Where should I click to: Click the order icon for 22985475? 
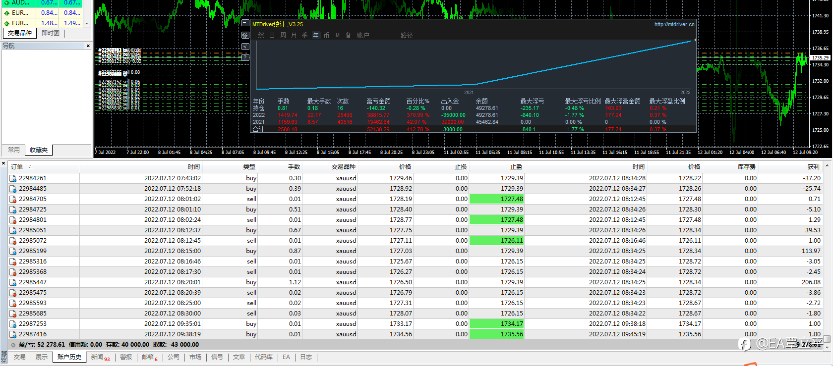13,293
